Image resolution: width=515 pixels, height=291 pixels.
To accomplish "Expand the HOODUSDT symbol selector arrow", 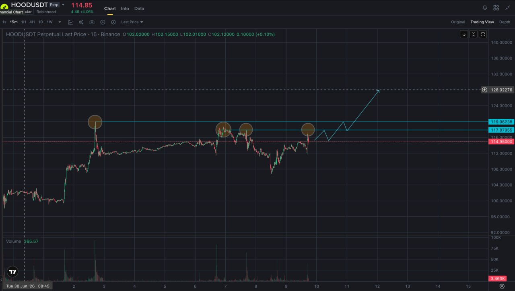I will pos(63,5).
